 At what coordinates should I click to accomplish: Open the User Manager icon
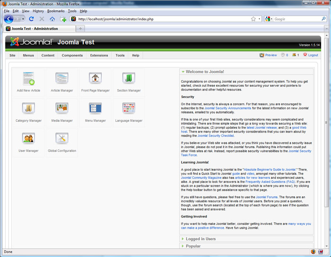(x=29, y=142)
